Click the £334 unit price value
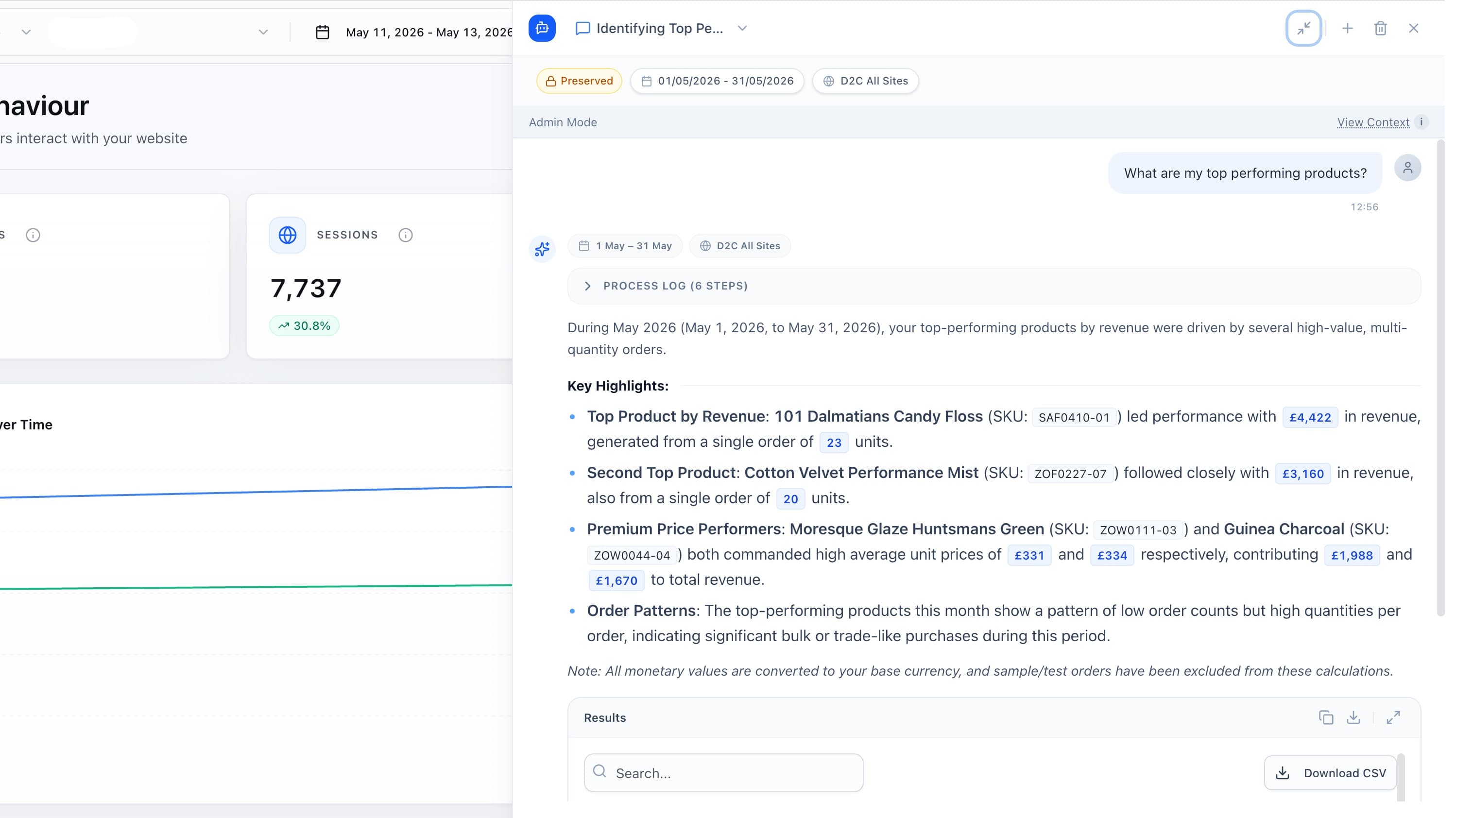 click(x=1112, y=555)
